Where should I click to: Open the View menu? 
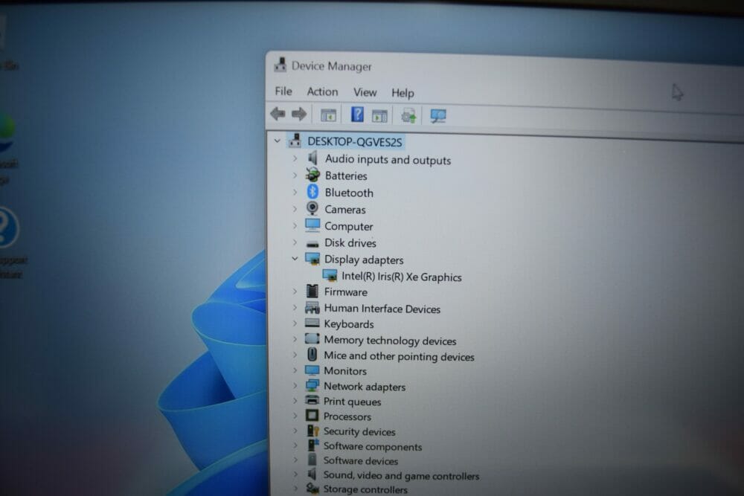[x=365, y=92]
